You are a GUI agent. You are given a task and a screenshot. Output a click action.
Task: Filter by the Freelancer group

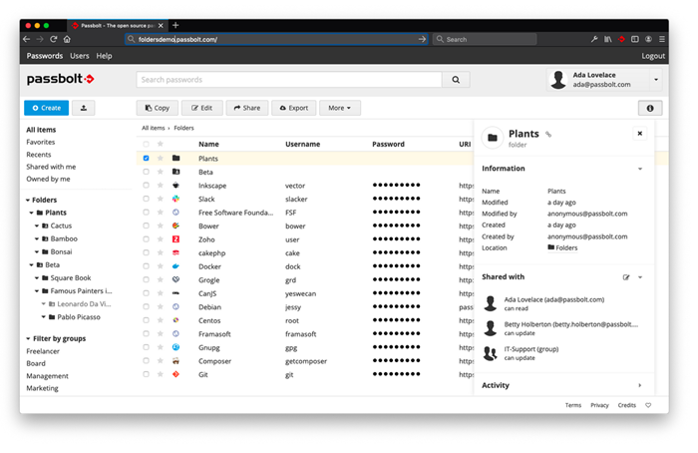click(43, 351)
